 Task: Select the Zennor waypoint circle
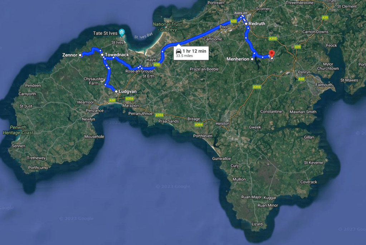coord(80,55)
